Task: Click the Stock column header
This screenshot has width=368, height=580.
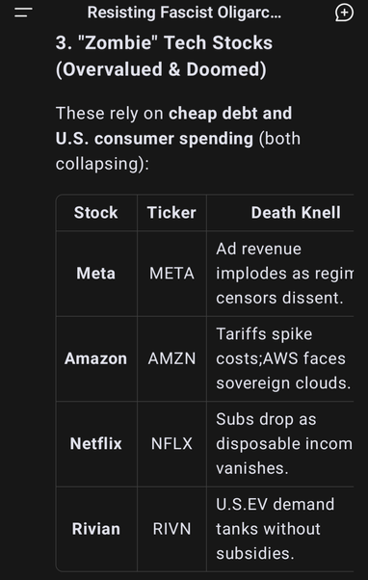Action: pos(96,213)
